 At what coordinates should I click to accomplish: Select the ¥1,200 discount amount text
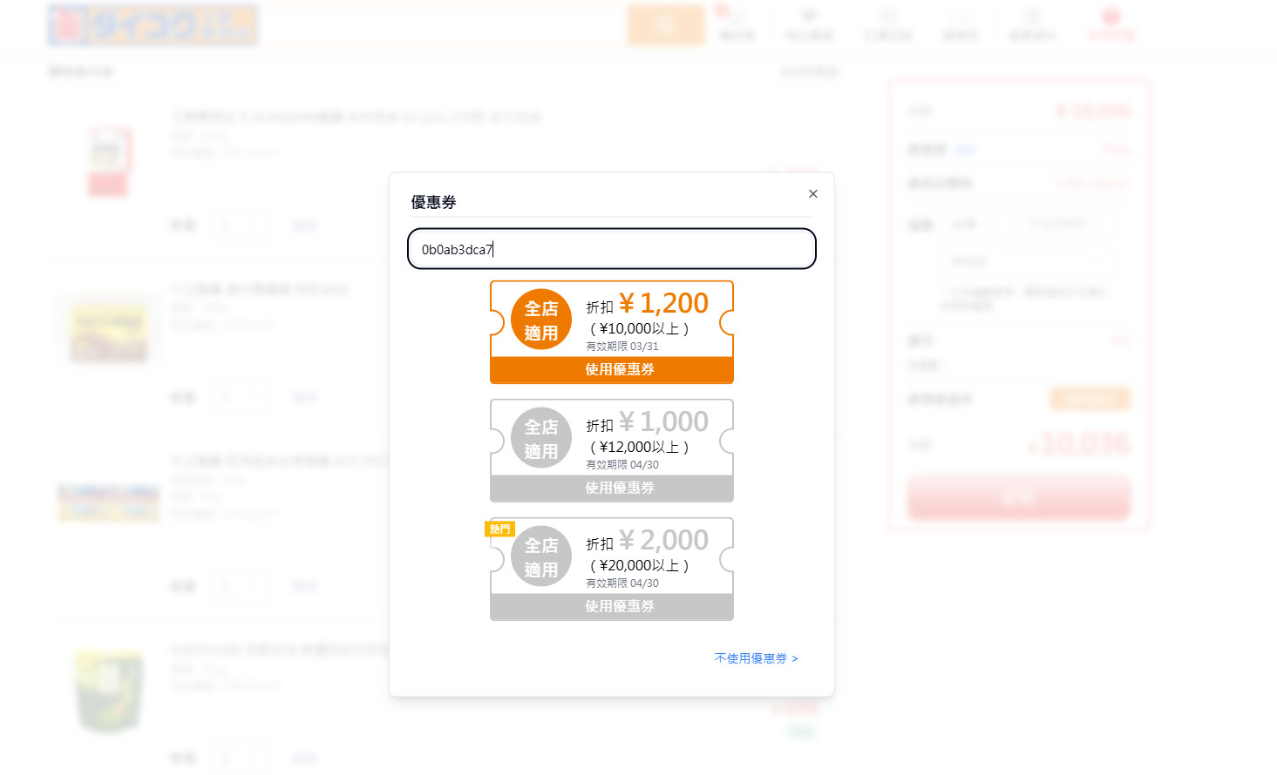tap(663, 303)
